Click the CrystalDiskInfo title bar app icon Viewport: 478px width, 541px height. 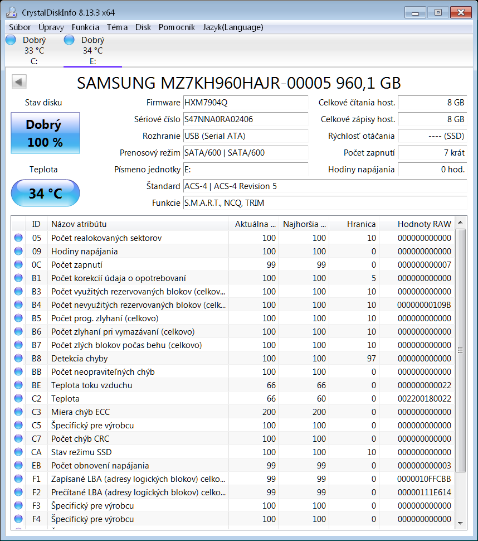tap(12, 12)
